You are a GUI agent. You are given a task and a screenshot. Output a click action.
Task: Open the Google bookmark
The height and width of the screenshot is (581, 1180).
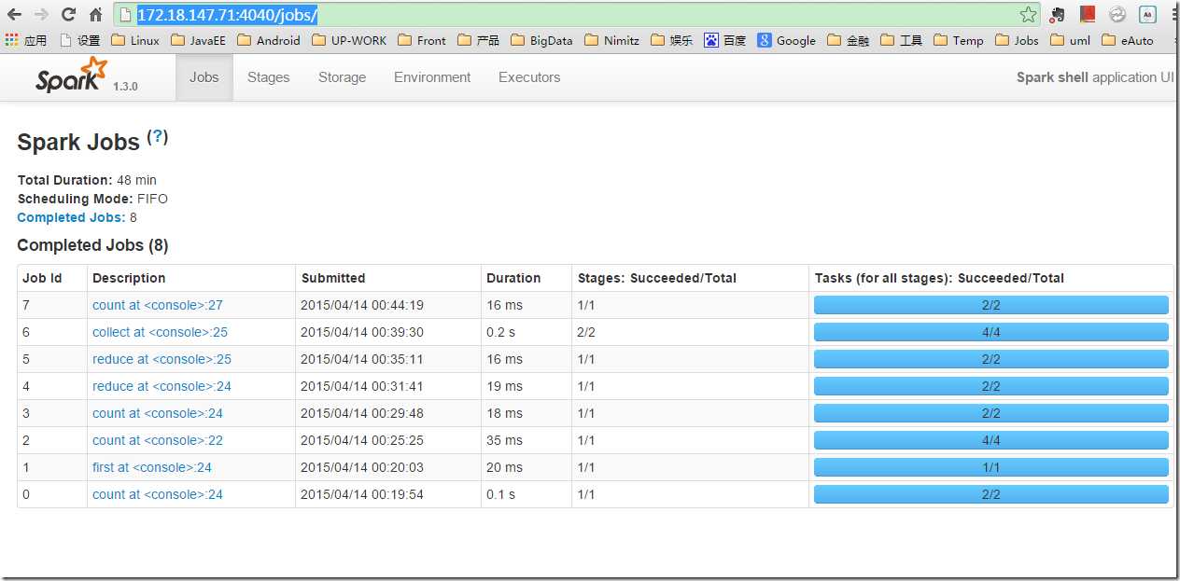tap(787, 40)
